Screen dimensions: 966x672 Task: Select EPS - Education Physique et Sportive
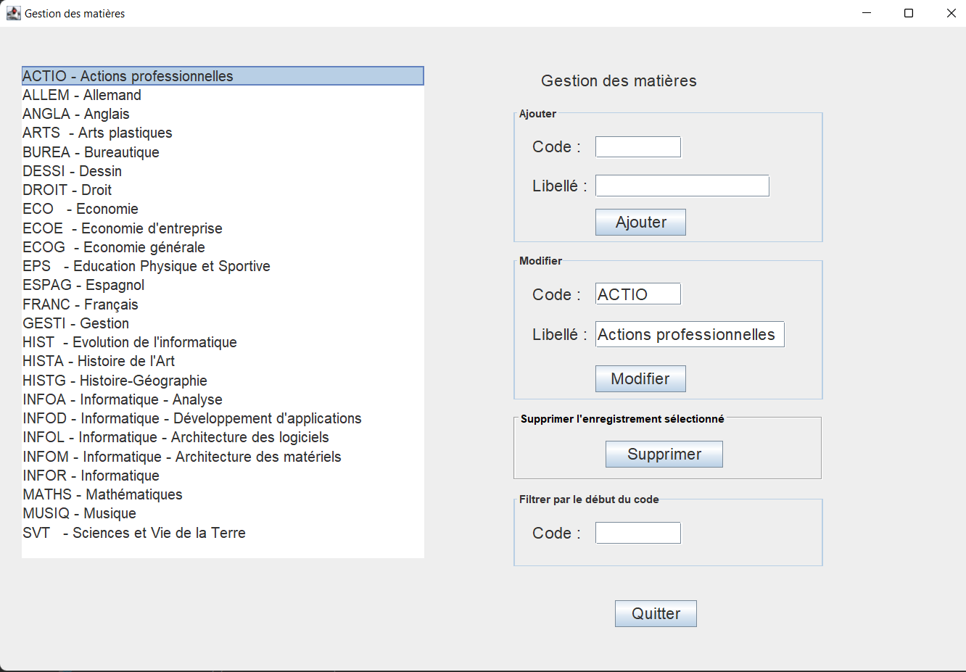point(146,266)
